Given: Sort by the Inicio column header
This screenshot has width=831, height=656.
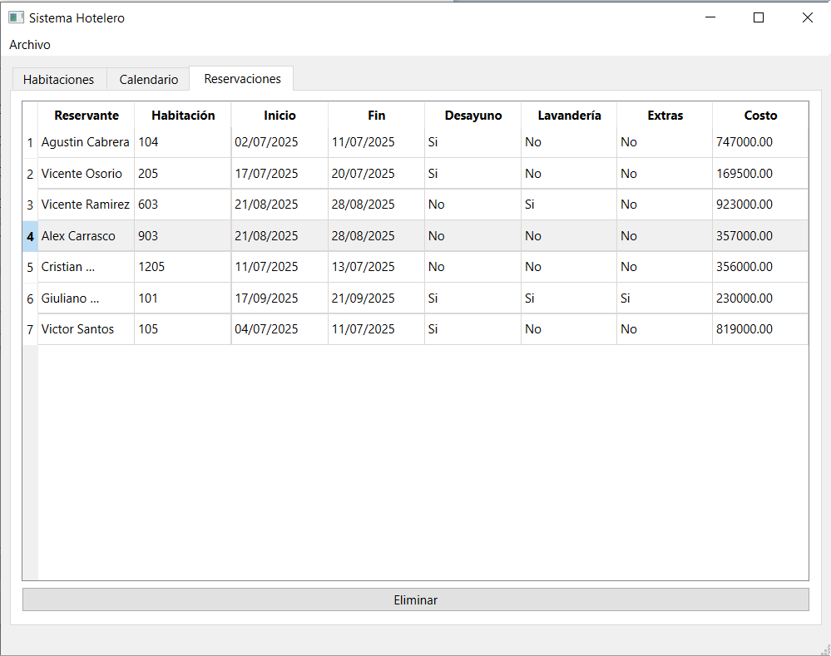Looking at the screenshot, I should pyautogui.click(x=279, y=115).
